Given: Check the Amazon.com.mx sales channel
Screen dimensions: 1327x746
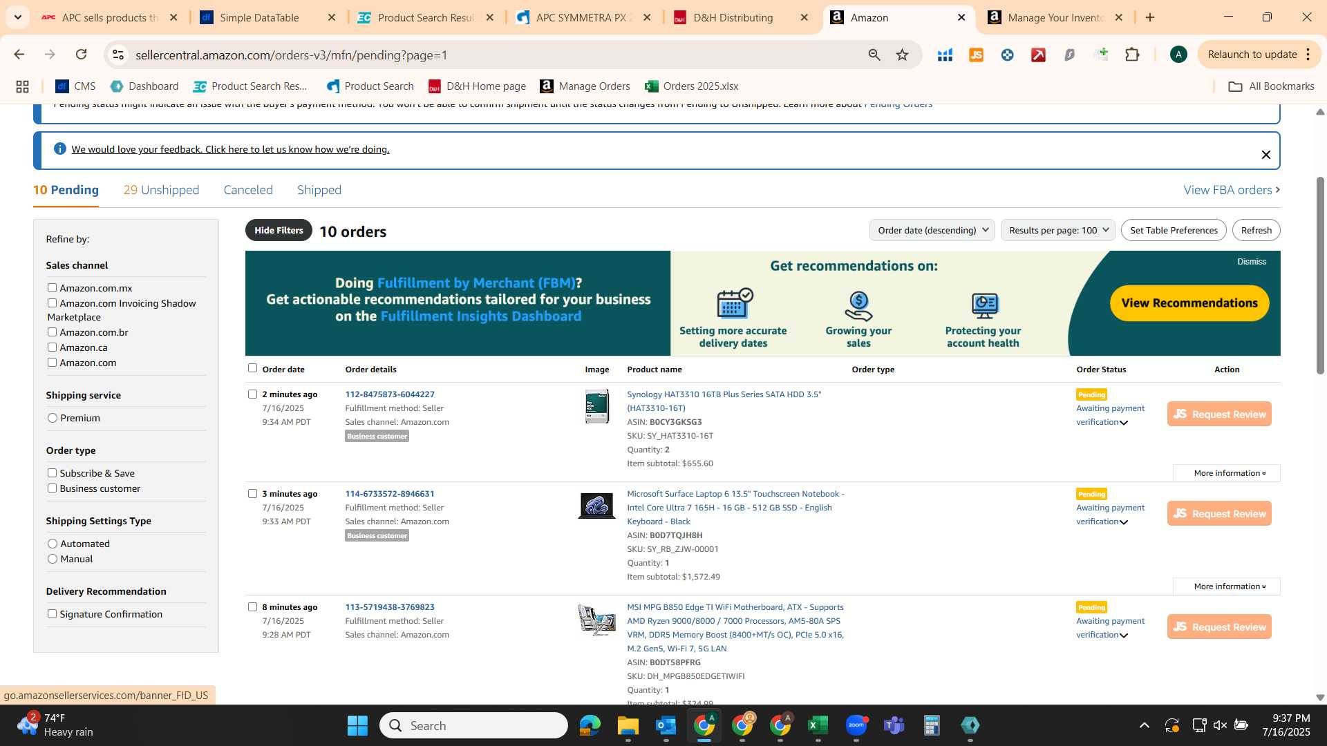Looking at the screenshot, I should pyautogui.click(x=52, y=287).
